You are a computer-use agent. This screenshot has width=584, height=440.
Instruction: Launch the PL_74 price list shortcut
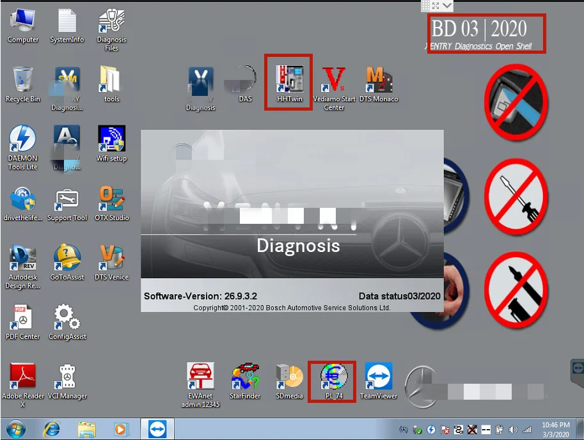pyautogui.click(x=334, y=382)
